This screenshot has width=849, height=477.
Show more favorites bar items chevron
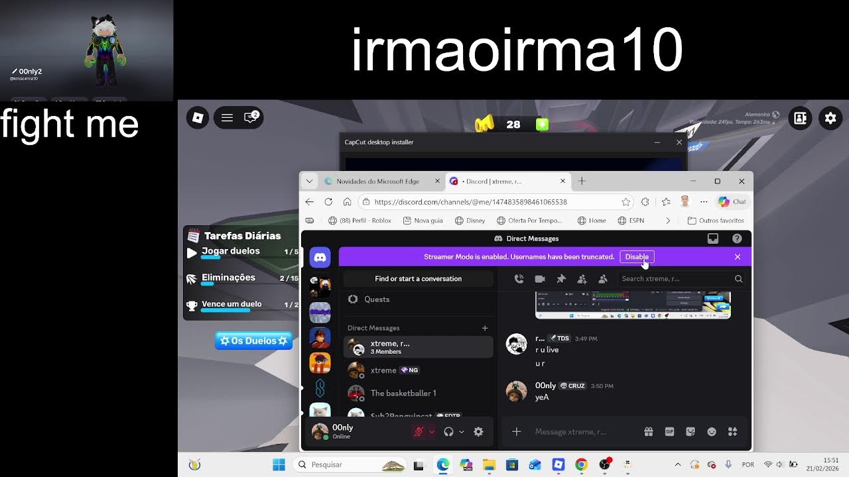(668, 221)
